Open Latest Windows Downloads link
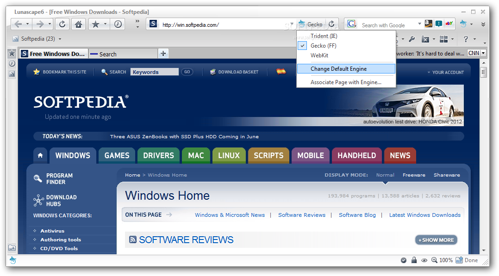The width and height of the screenshot is (499, 276). coord(425,215)
